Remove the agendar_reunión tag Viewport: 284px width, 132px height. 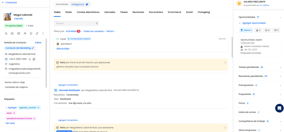38,108
